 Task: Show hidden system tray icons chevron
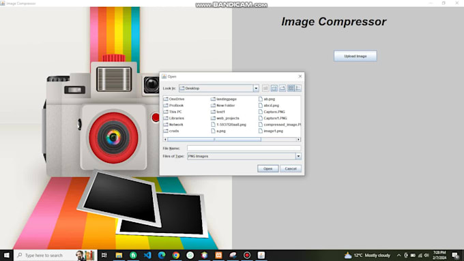[398, 255]
